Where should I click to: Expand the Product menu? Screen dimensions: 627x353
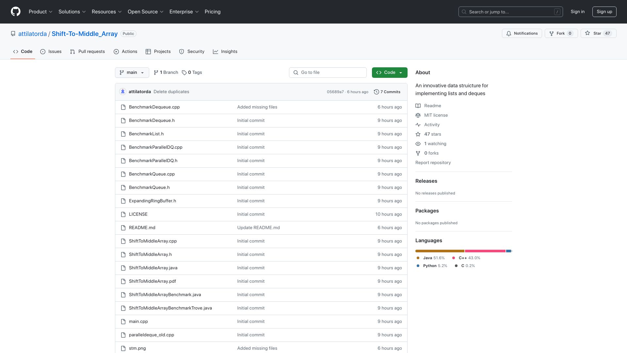click(40, 12)
